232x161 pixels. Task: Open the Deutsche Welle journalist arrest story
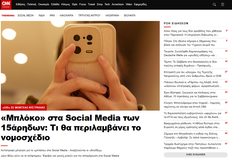[x=190, y=53]
